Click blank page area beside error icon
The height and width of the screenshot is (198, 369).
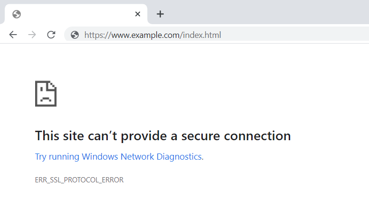coord(188,94)
